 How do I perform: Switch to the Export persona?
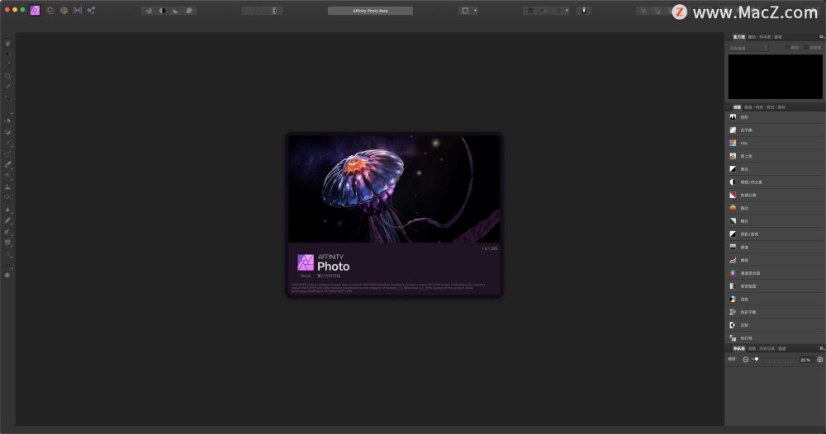[x=91, y=11]
